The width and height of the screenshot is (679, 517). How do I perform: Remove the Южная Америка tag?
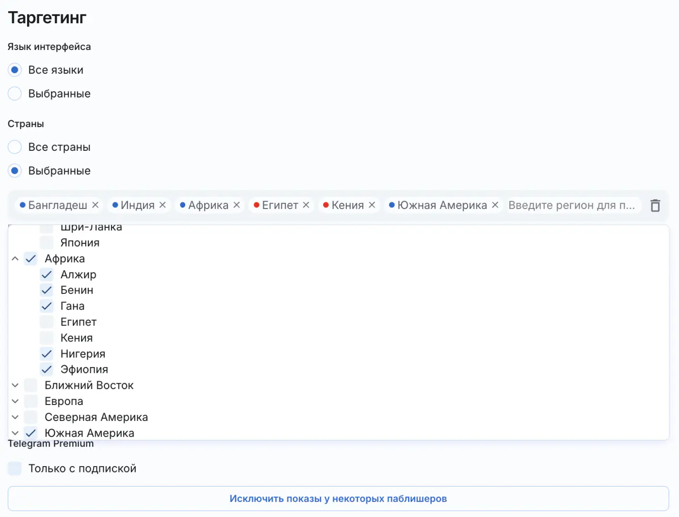(495, 205)
